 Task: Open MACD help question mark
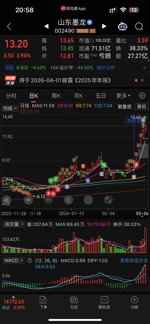tap(30, 261)
